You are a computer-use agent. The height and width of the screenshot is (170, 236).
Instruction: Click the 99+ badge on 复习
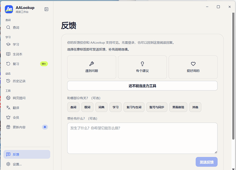(44, 64)
